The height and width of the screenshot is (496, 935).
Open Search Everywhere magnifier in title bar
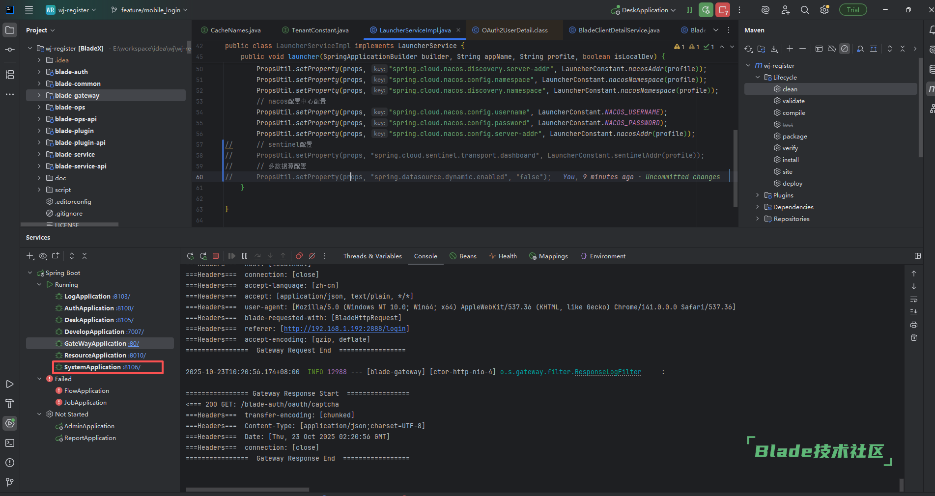pyautogui.click(x=805, y=10)
